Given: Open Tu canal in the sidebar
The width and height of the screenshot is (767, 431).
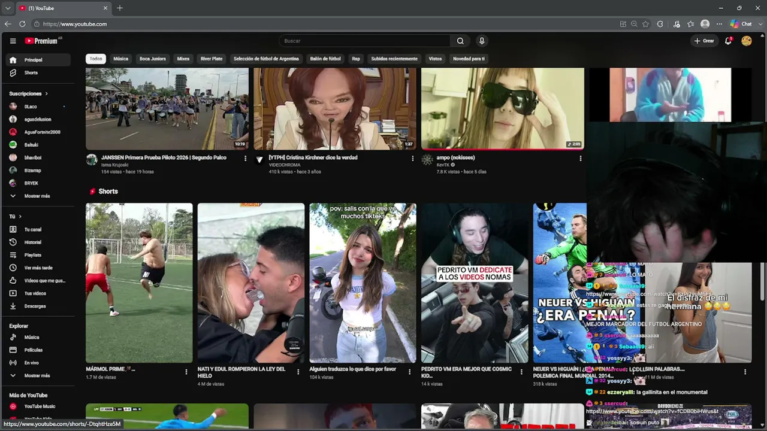Looking at the screenshot, I should [37, 229].
